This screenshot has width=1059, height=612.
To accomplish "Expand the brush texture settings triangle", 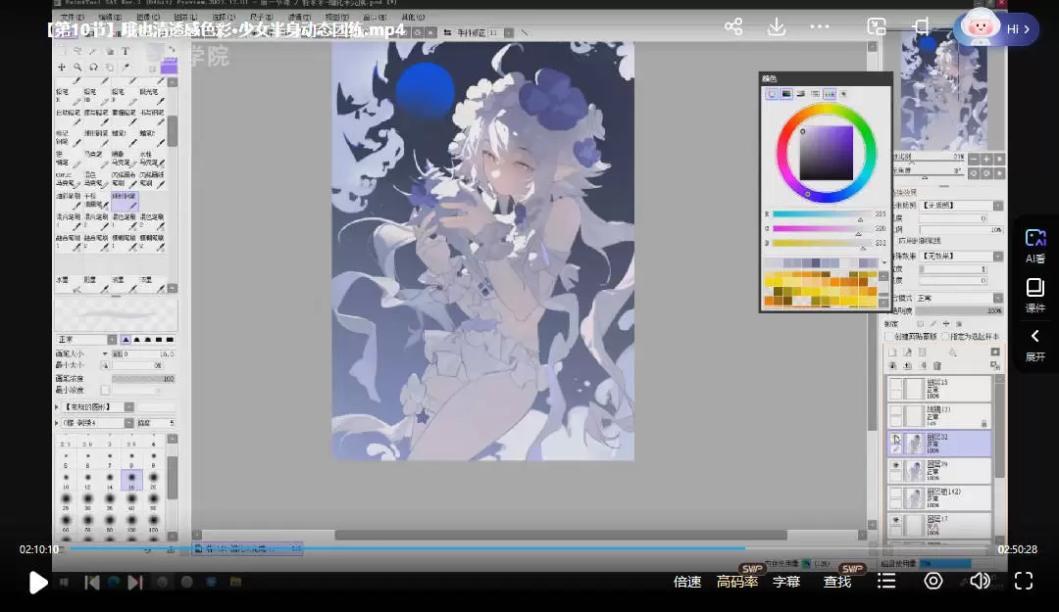I will [x=57, y=423].
